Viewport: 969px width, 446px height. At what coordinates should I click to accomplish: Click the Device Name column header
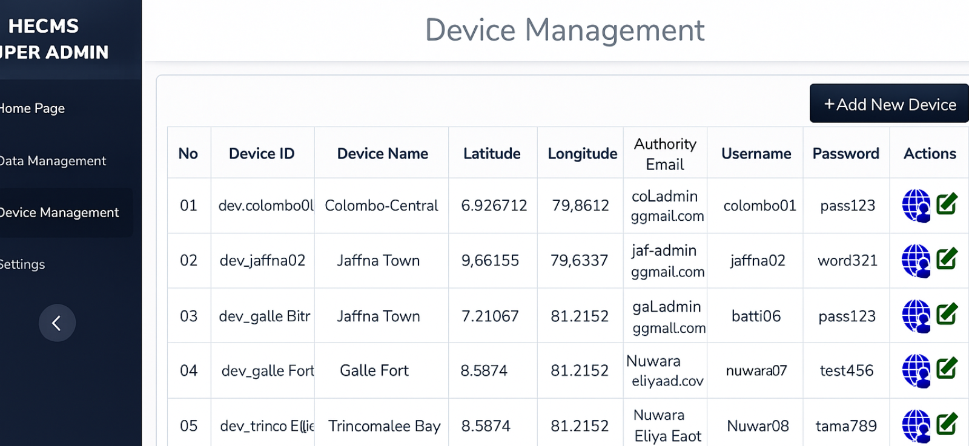click(x=382, y=154)
